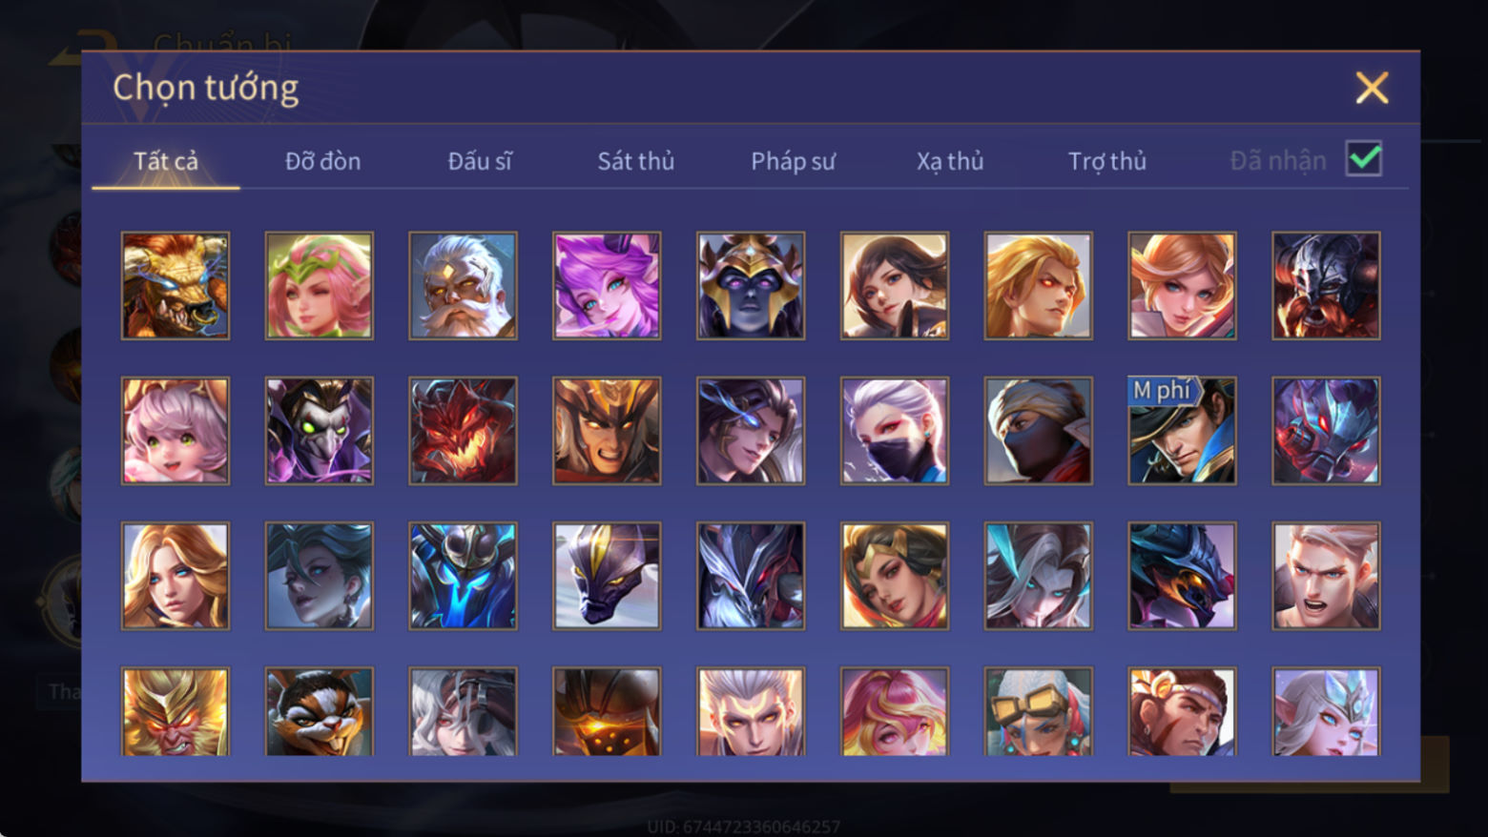This screenshot has width=1488, height=837.
Task: Toggle the Đã nhận checkbox
Action: (x=1364, y=158)
